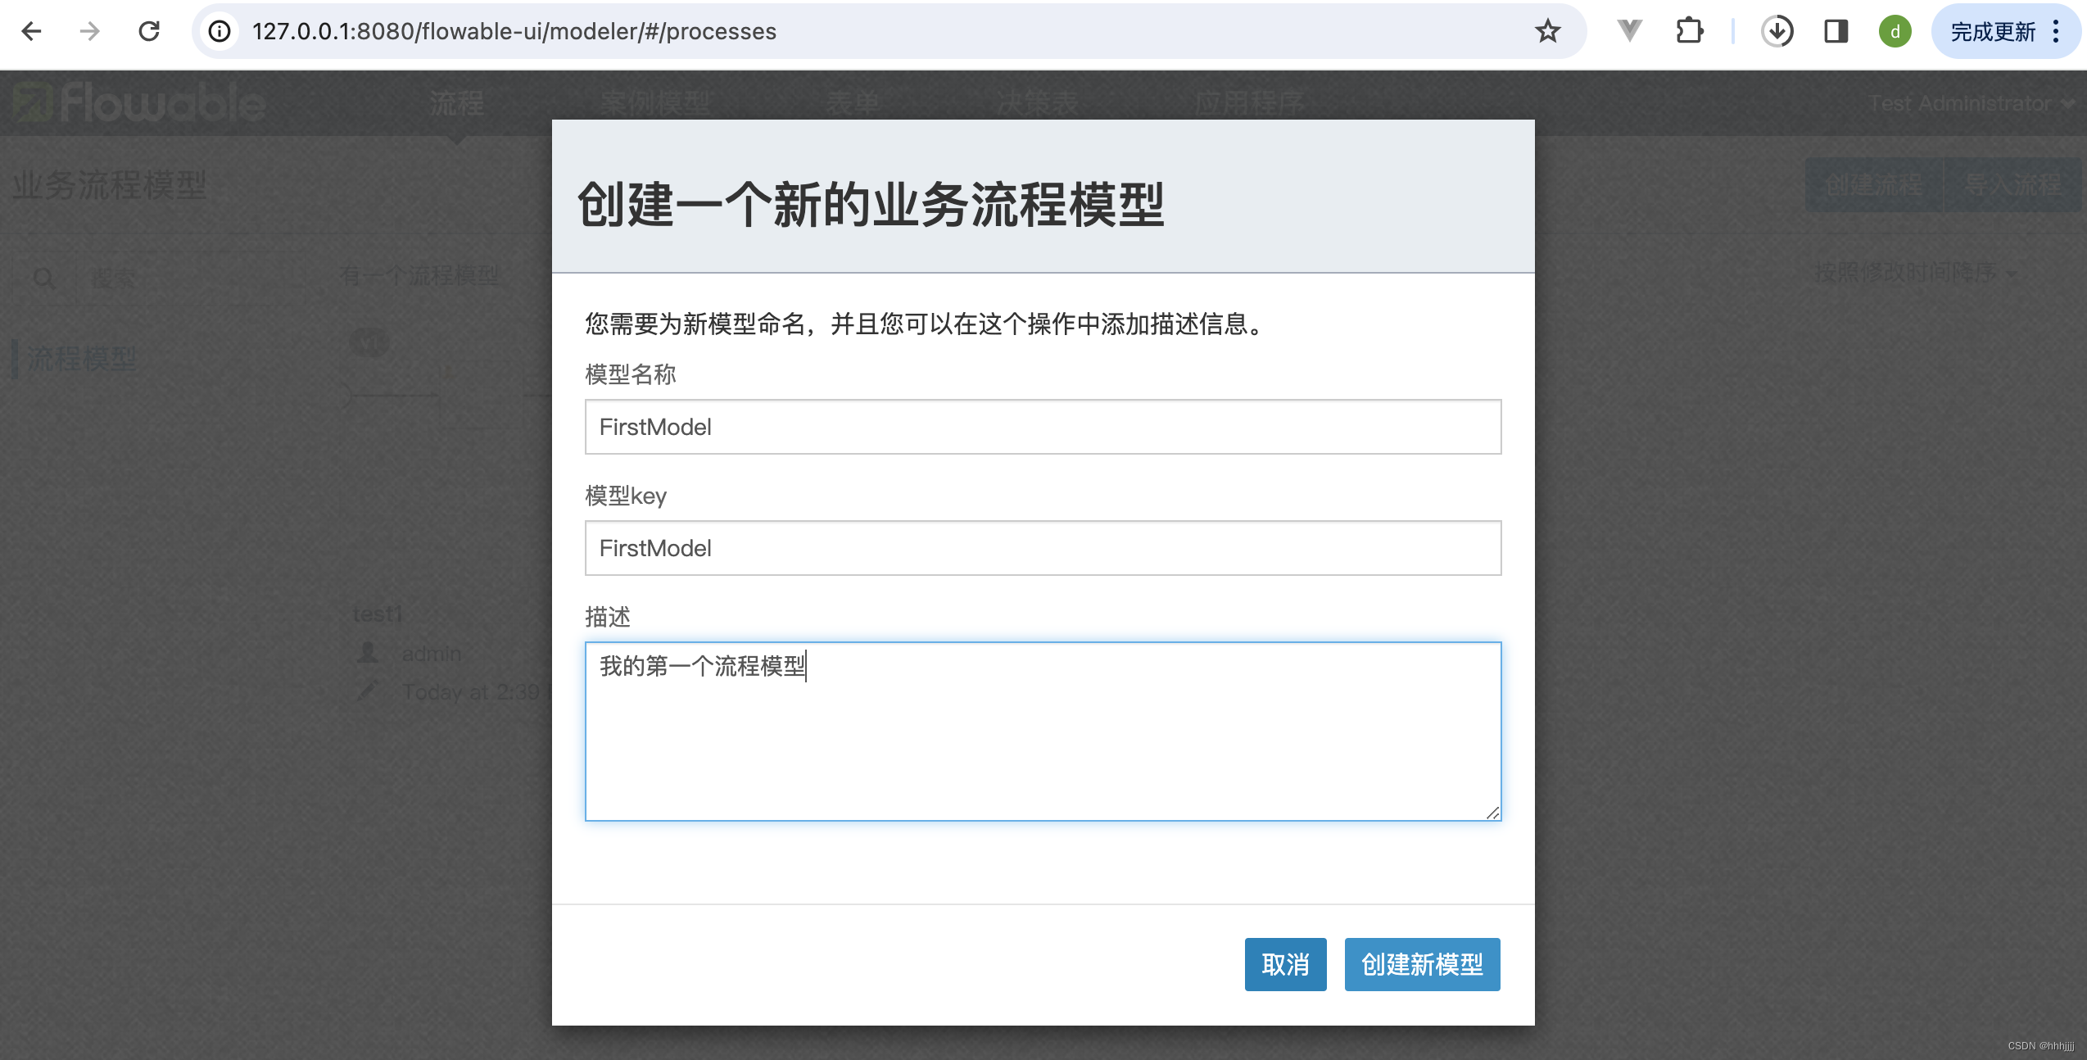The width and height of the screenshot is (2087, 1060).
Task: Click the browser back arrow
Action: point(31,31)
